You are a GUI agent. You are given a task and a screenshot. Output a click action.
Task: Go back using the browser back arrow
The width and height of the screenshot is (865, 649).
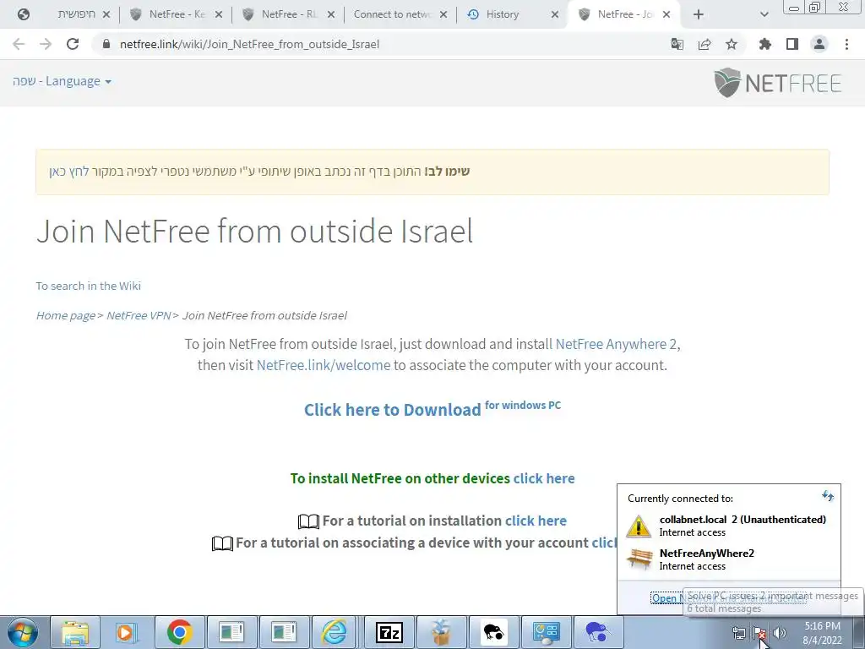point(19,44)
